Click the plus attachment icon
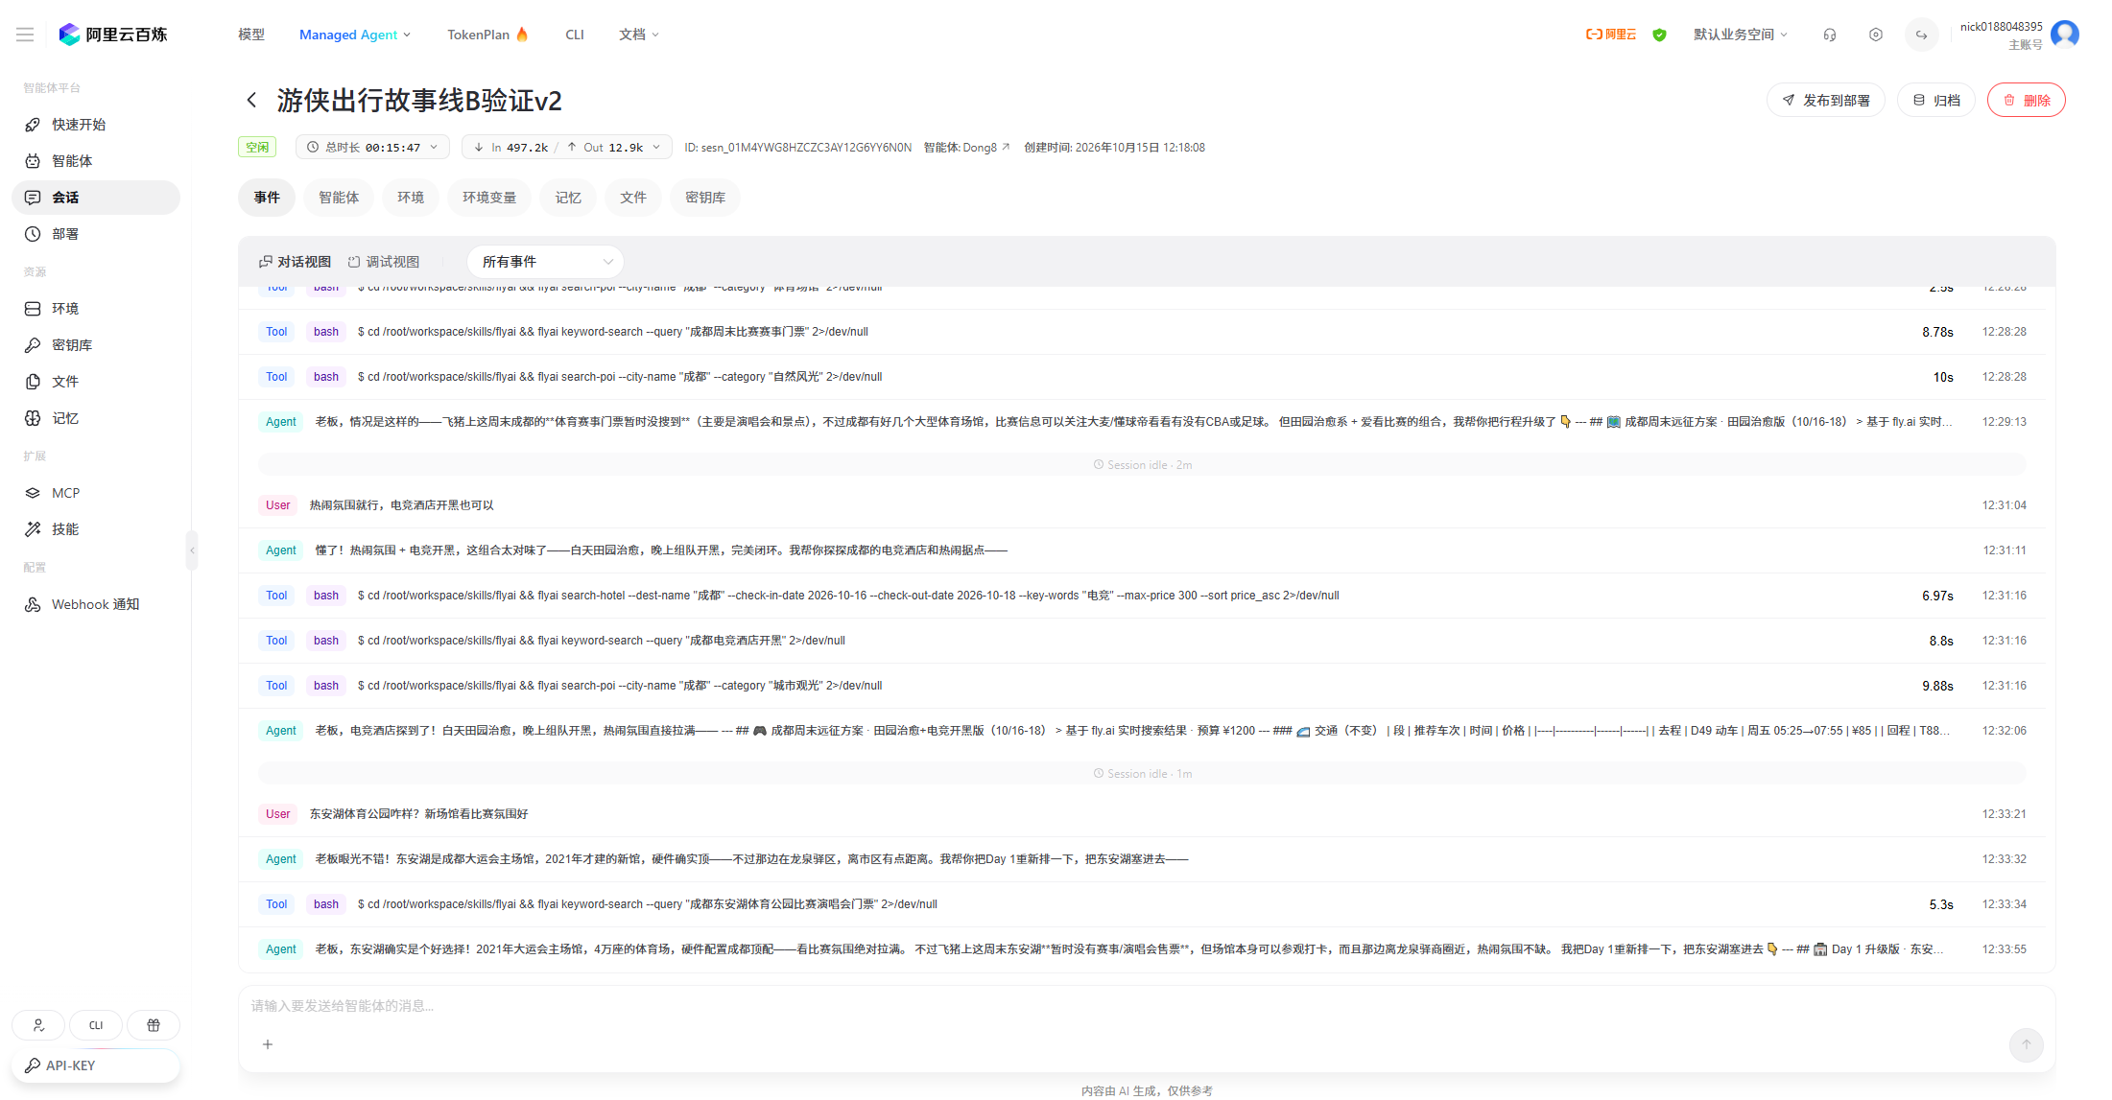2112x1100 pixels. [268, 1044]
